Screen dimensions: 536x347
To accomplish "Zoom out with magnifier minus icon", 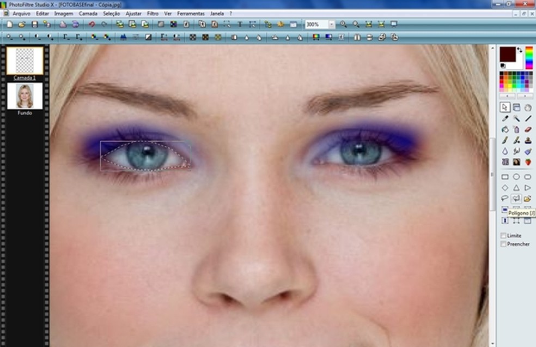I will click(x=356, y=25).
